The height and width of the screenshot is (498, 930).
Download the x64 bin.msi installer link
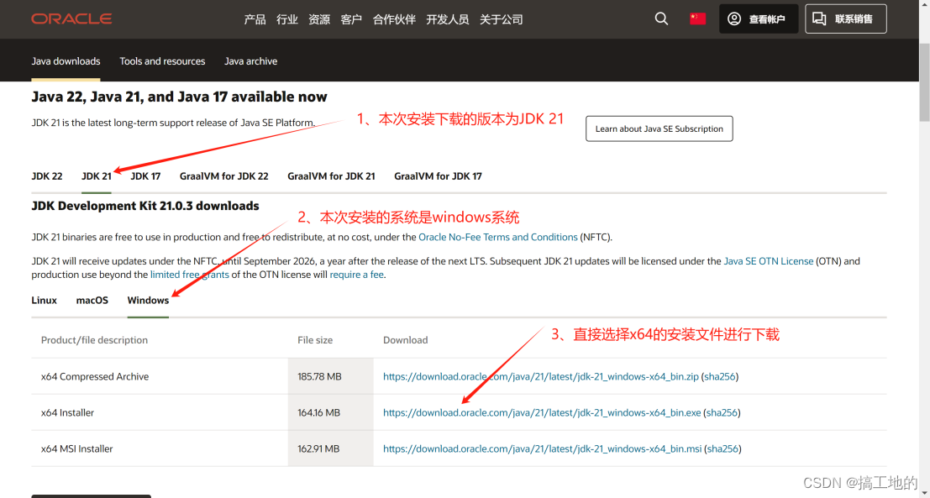click(x=543, y=448)
